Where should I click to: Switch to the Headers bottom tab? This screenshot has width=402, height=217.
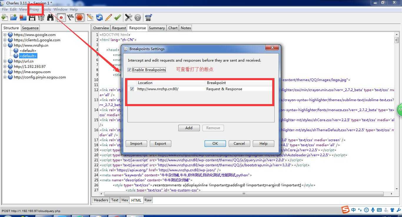pos(101,200)
